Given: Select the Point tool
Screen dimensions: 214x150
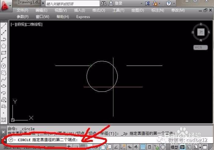Looking at the screenshot, I should tap(4, 113).
